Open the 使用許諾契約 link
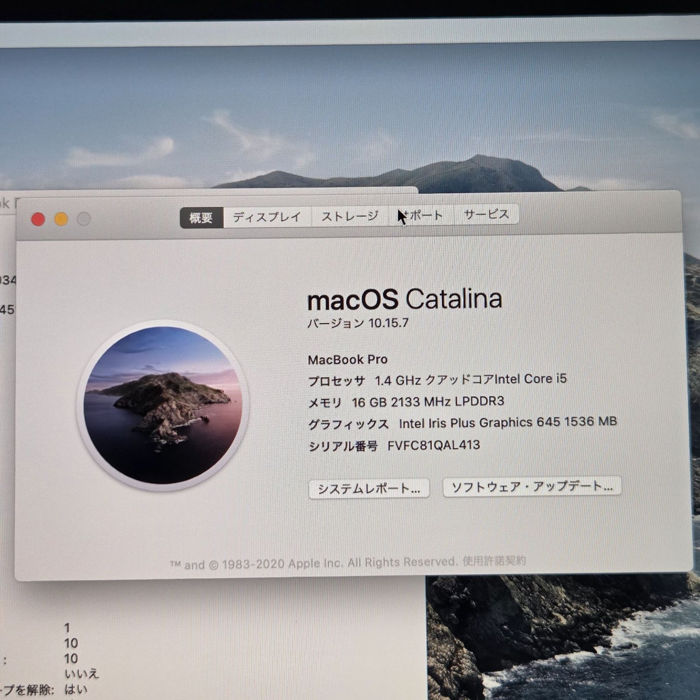This screenshot has height=700, width=700. [x=494, y=561]
